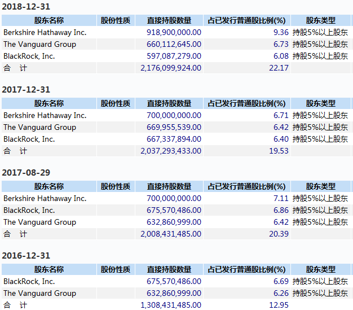
Task: Click value 660,112,645.00
Action: (x=174, y=44)
